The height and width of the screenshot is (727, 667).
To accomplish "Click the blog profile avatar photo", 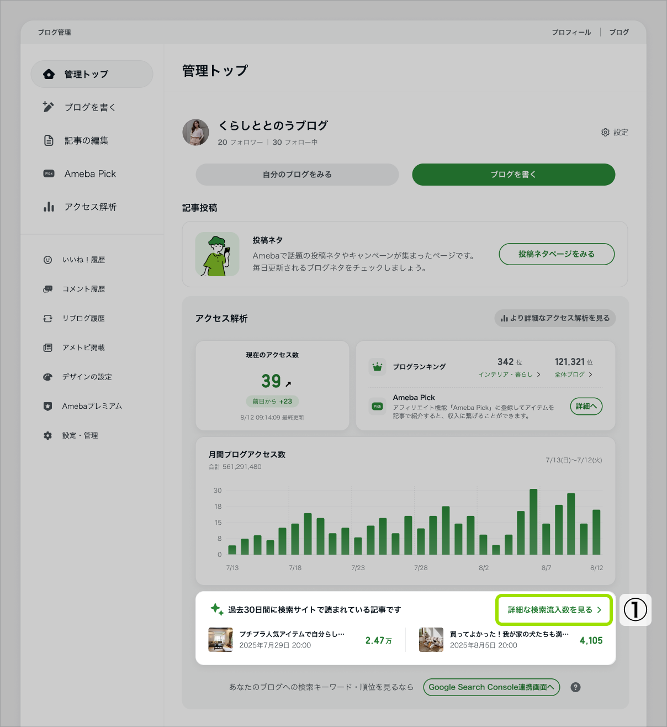I will [x=195, y=132].
